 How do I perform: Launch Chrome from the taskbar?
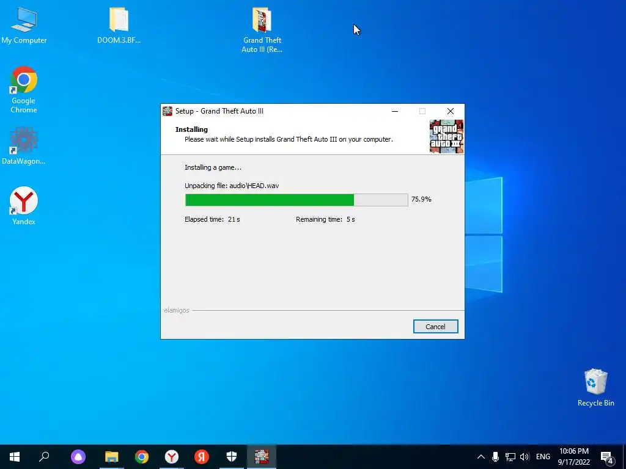142,457
